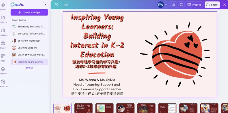The height and width of the screenshot is (113, 228).
Task: Open the File menu
Action: click(66, 5)
